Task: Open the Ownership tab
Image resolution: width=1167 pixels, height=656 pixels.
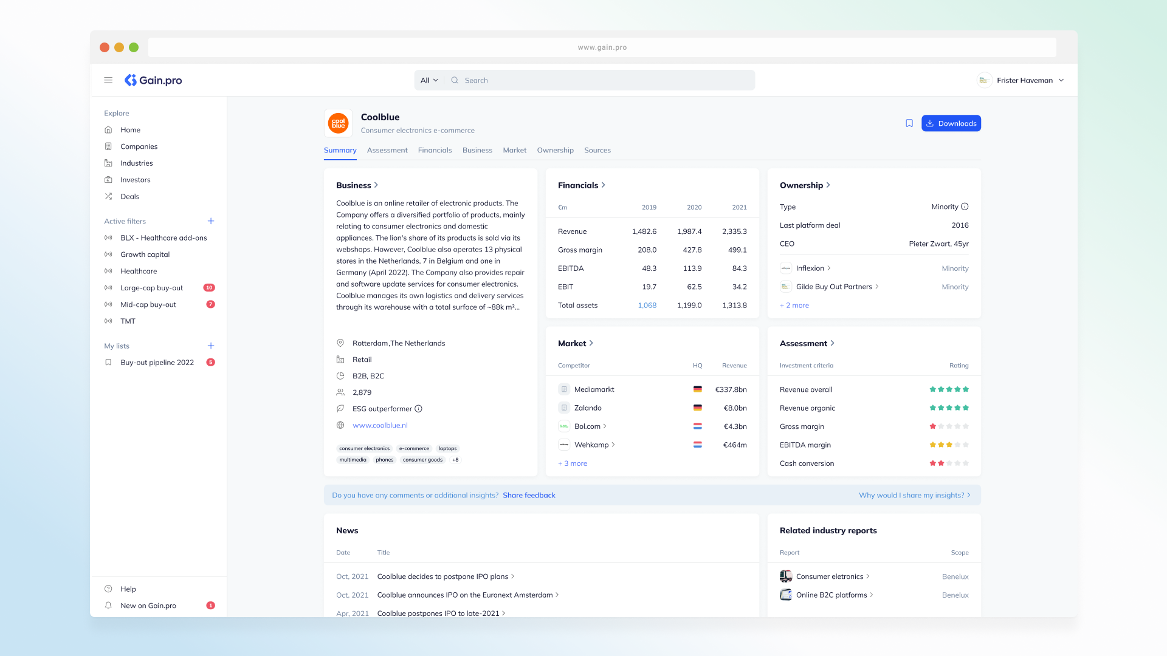Action: 555,150
